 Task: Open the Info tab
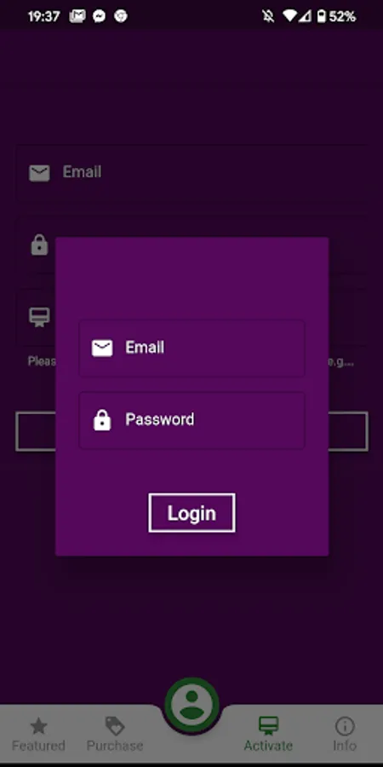[345, 735]
